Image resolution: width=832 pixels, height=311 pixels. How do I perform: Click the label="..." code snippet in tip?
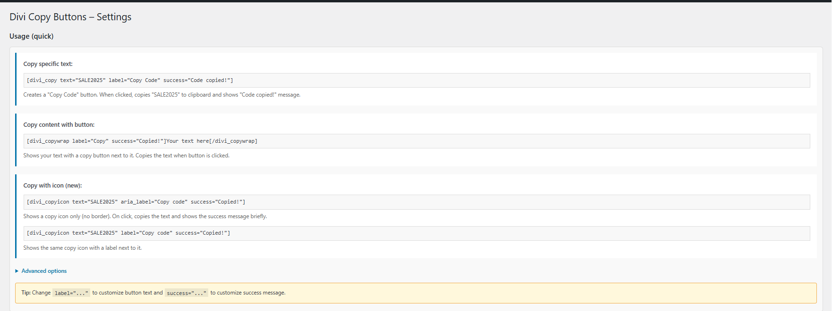71,293
